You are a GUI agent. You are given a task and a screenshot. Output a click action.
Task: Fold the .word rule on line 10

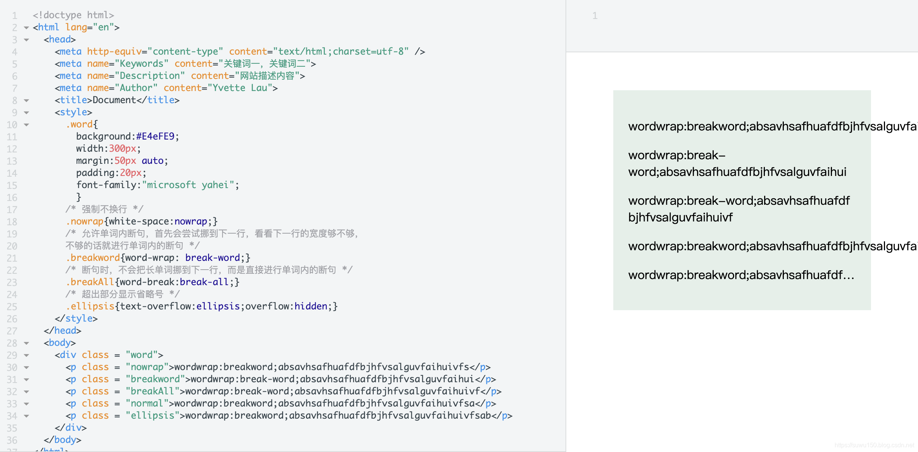pyautogui.click(x=26, y=125)
